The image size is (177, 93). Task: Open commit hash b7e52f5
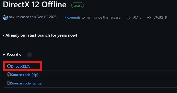(160, 17)
